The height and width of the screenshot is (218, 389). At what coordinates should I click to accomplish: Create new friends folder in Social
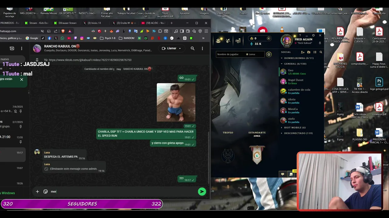coord(309,52)
